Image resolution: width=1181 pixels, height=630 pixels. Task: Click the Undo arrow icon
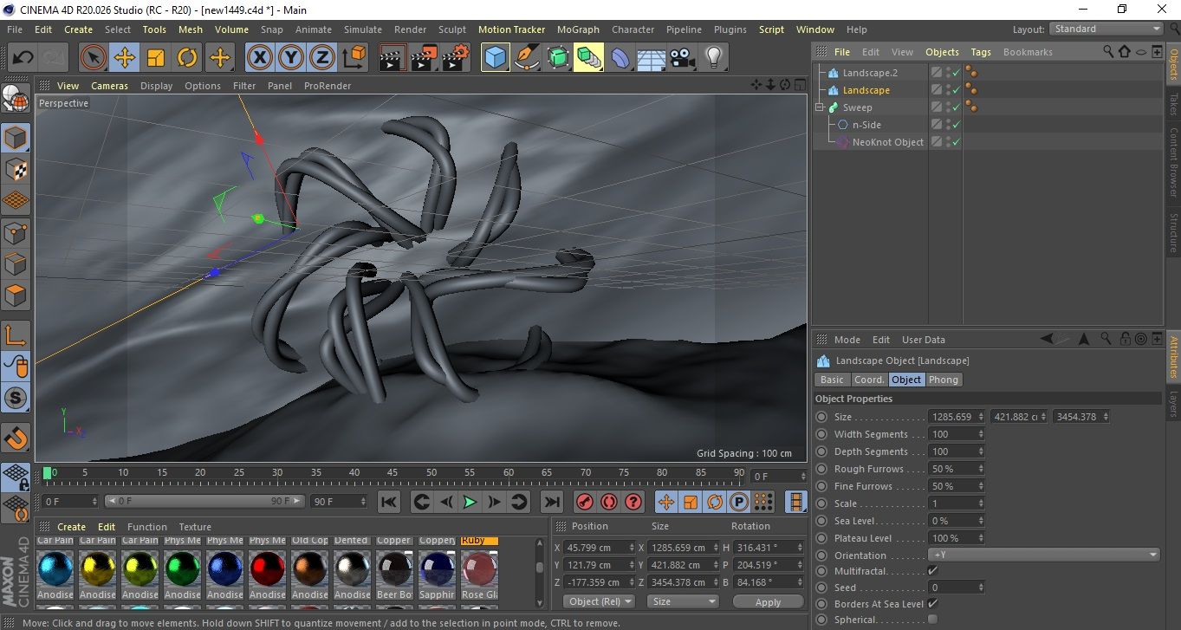tap(23, 58)
